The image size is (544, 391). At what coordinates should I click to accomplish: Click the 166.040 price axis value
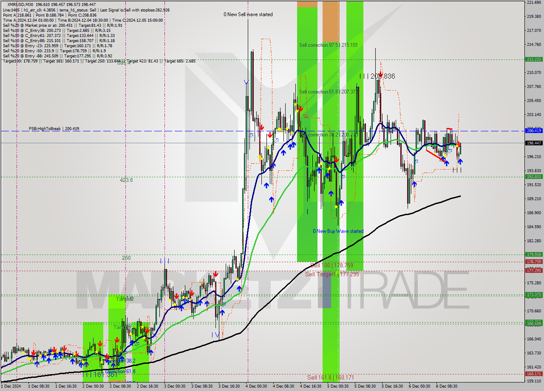[534, 339]
